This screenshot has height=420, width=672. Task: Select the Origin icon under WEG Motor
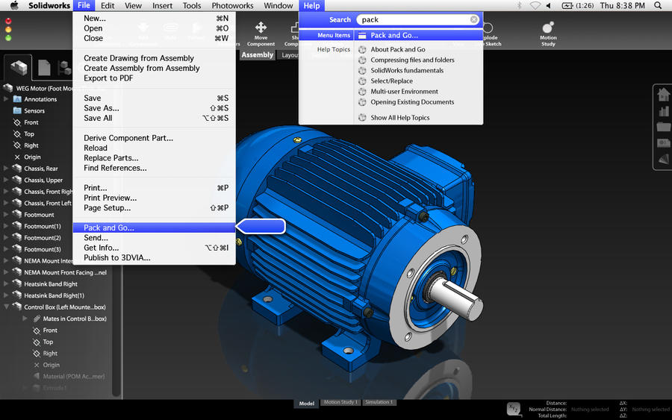pyautogui.click(x=17, y=157)
